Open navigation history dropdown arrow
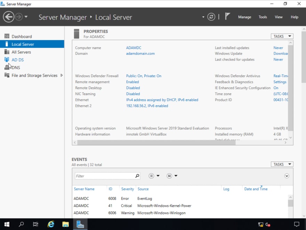Image resolution: width=306 pixels, height=230 pixels. [26, 17]
